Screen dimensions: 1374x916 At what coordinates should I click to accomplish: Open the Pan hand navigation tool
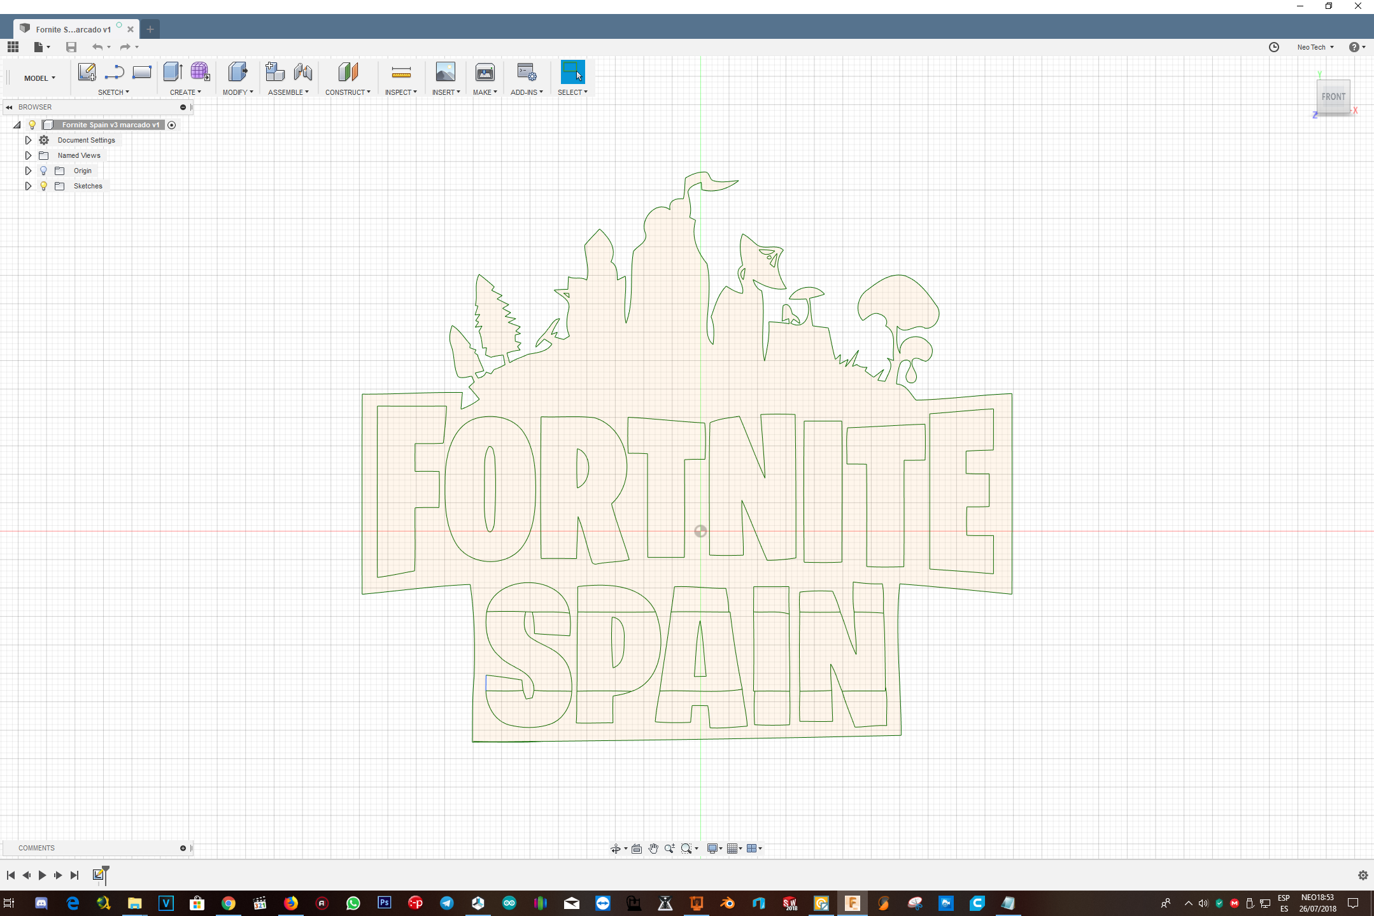653,848
